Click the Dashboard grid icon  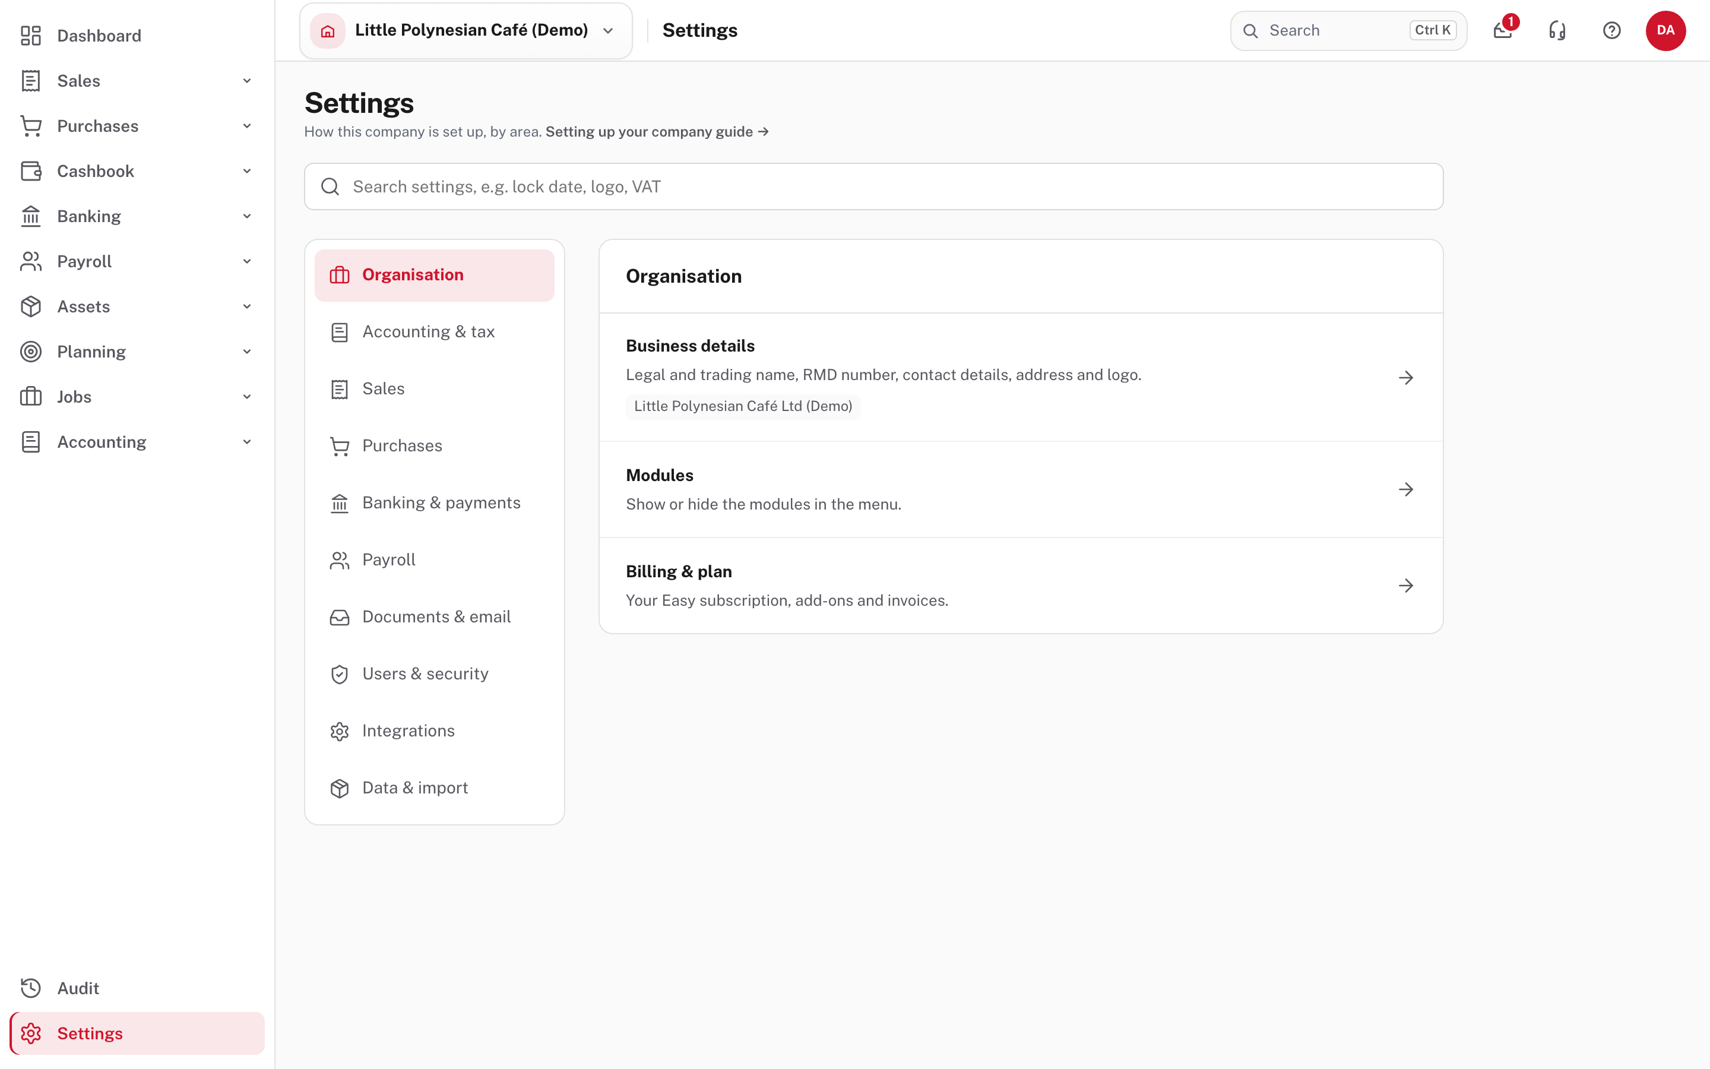(x=30, y=36)
